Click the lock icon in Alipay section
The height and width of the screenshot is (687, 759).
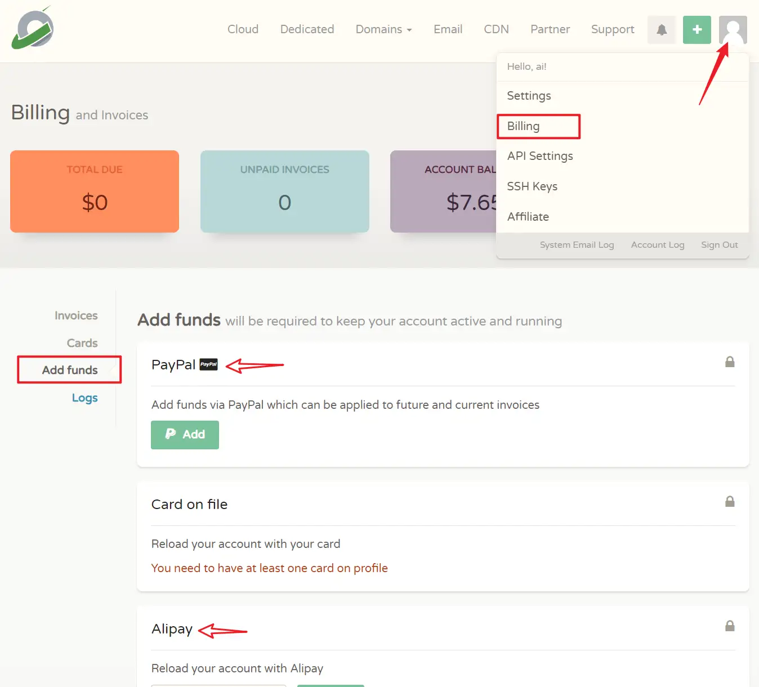coord(730,626)
